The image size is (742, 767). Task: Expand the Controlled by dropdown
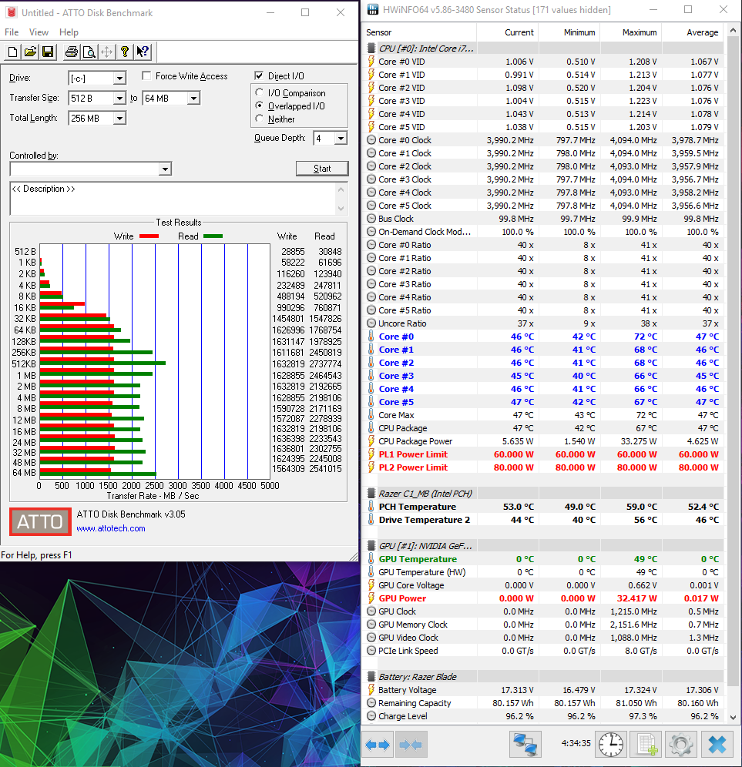click(x=166, y=169)
